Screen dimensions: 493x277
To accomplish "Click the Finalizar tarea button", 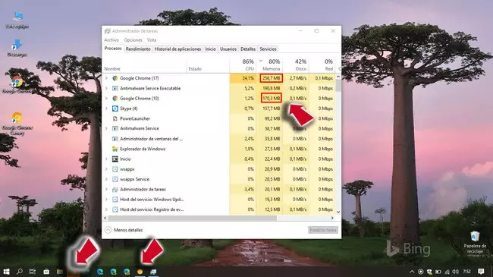I will point(323,230).
